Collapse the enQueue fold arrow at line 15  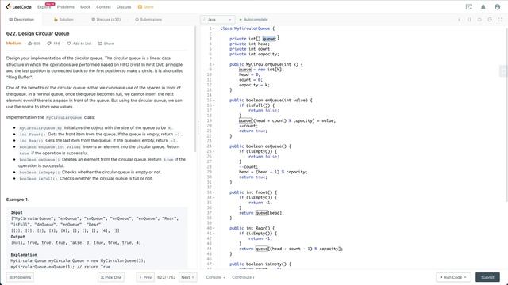point(214,101)
